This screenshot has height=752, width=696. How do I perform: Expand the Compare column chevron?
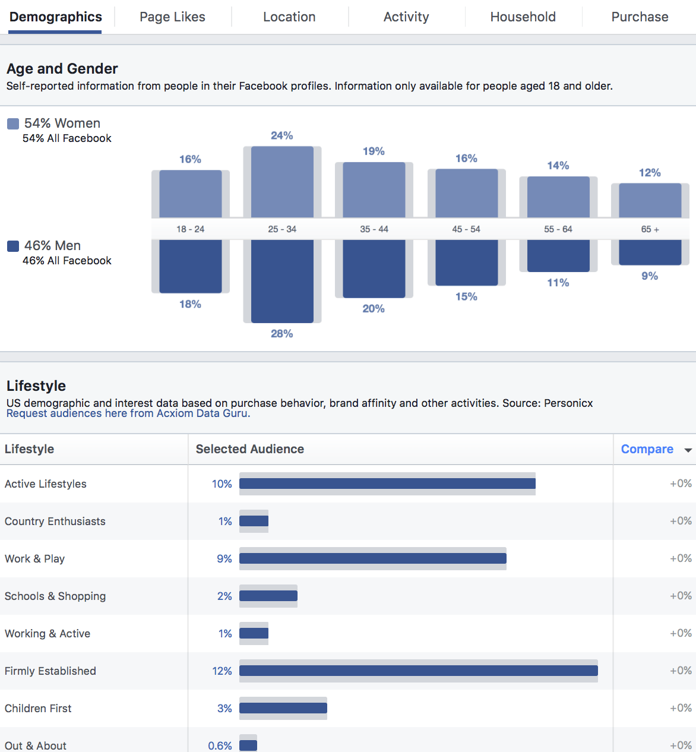pos(688,450)
